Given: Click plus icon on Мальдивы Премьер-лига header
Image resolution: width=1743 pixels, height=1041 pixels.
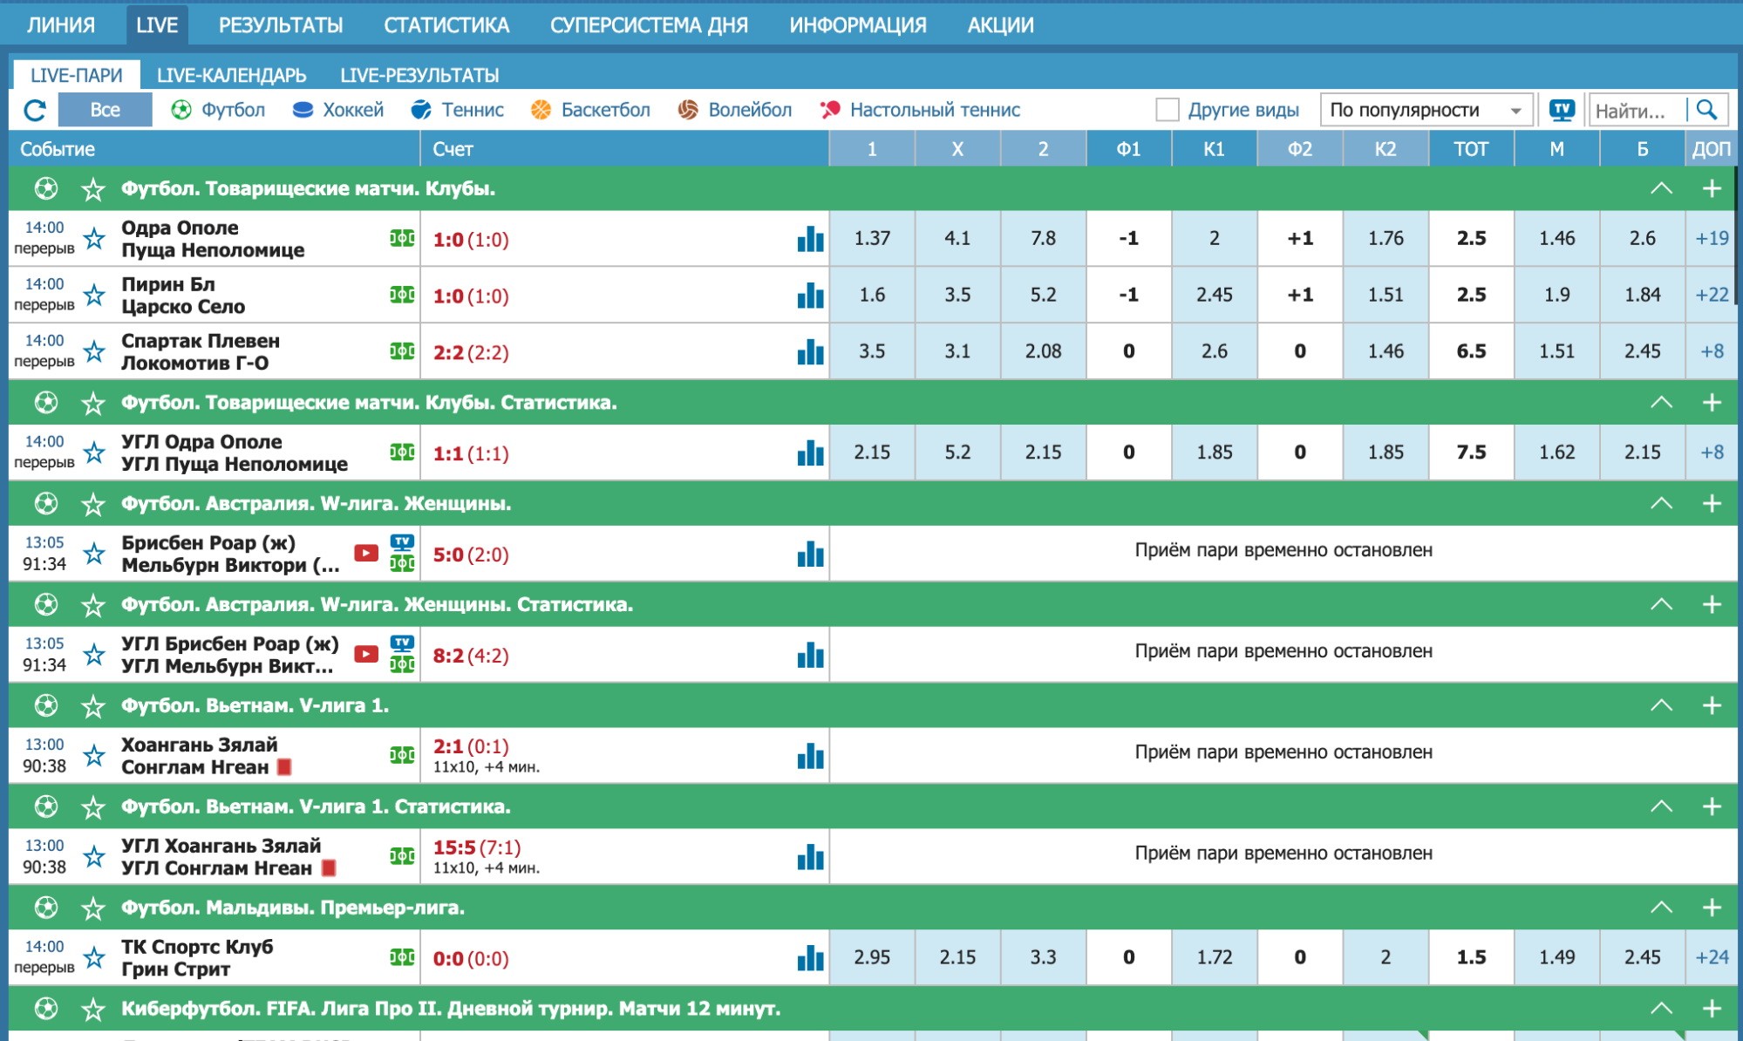Looking at the screenshot, I should [1711, 908].
